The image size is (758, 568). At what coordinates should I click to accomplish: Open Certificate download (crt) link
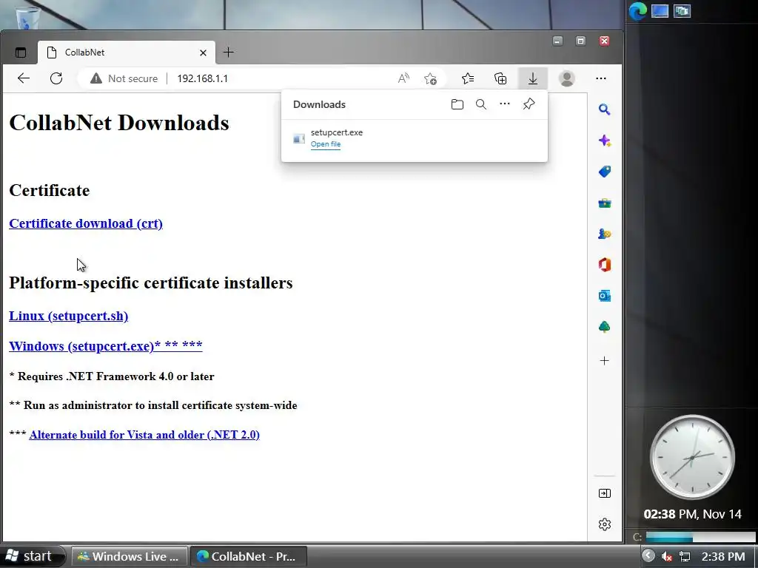(86, 223)
